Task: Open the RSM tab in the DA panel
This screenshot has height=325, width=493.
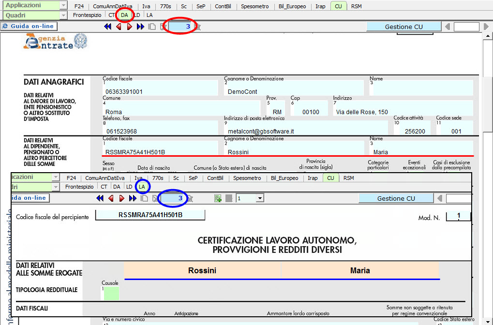Action: [x=356, y=6]
